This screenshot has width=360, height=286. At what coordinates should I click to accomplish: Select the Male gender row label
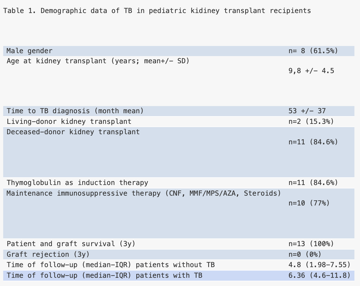coord(30,51)
